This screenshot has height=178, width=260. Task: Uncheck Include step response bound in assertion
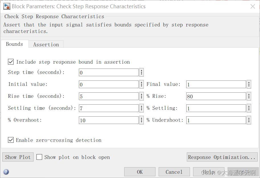click(x=11, y=62)
